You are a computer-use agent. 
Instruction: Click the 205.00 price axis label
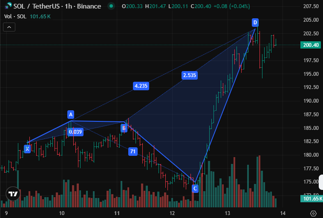tap(311, 20)
